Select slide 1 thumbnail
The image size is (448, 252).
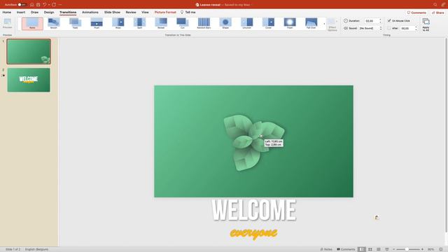[29, 51]
